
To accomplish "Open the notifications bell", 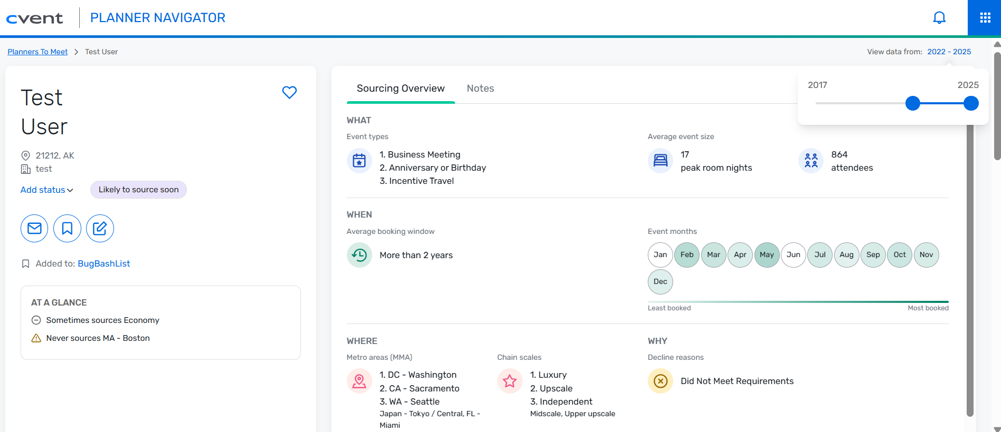I will [x=939, y=18].
